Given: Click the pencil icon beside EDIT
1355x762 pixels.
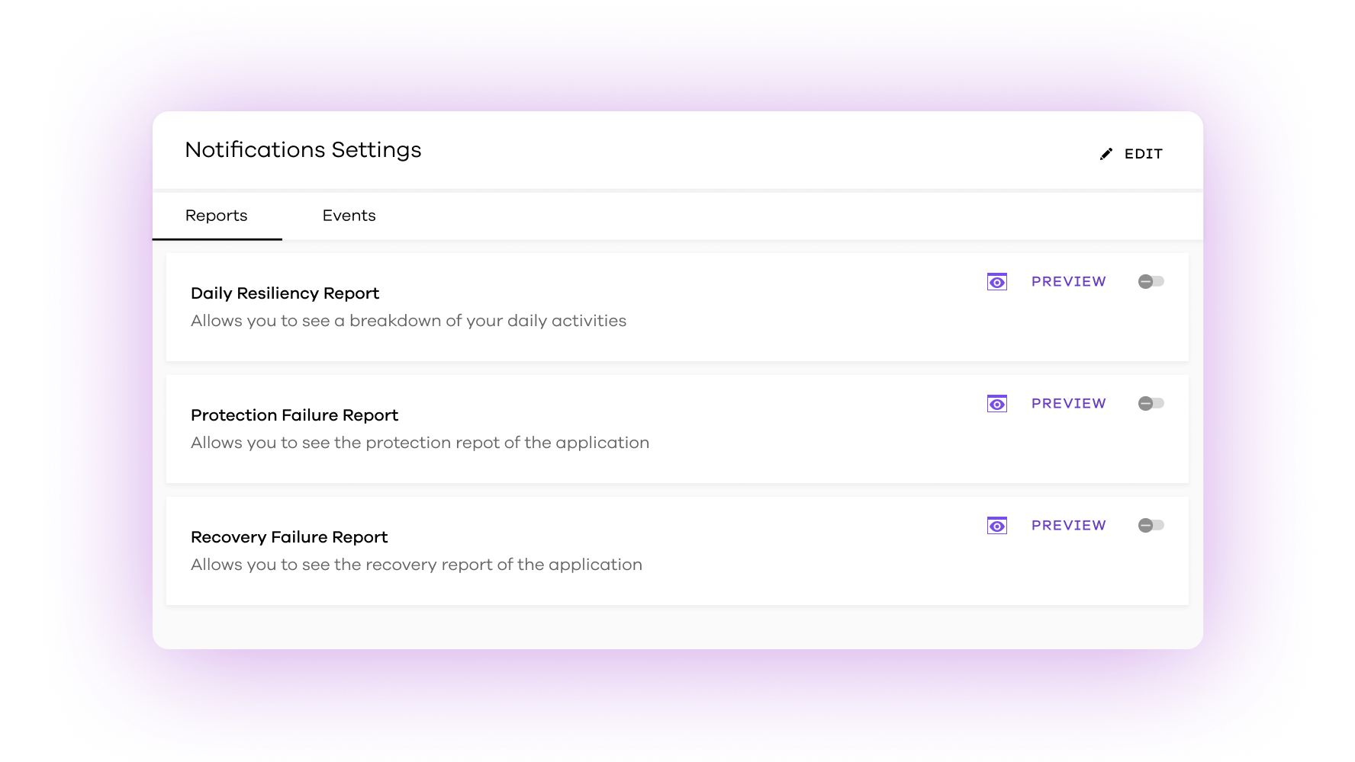Looking at the screenshot, I should [1106, 154].
